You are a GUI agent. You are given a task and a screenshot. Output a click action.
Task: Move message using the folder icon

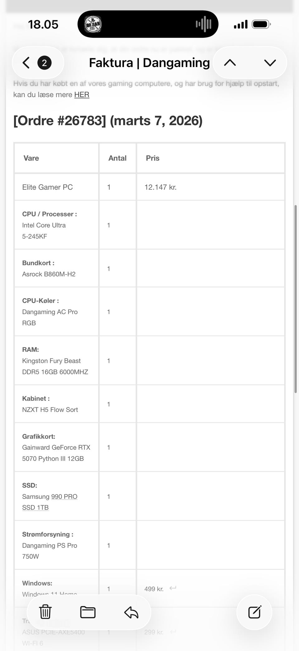(88, 612)
